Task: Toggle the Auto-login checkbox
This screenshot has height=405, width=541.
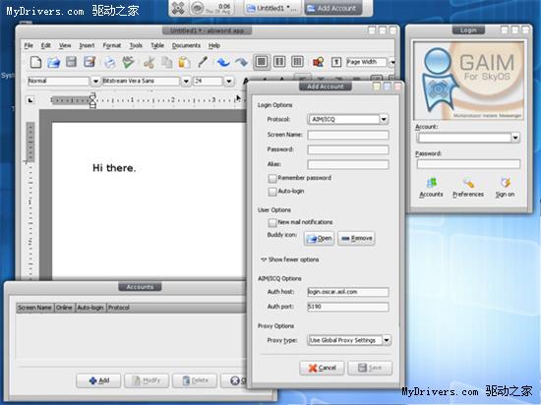Action: tap(272, 192)
